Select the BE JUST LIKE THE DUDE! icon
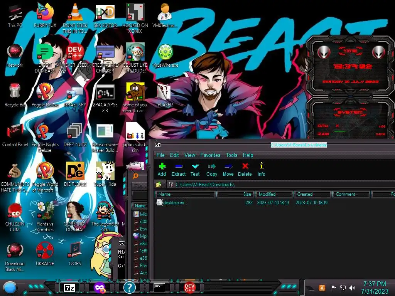Viewport: 395px width, 296px height. (135, 59)
